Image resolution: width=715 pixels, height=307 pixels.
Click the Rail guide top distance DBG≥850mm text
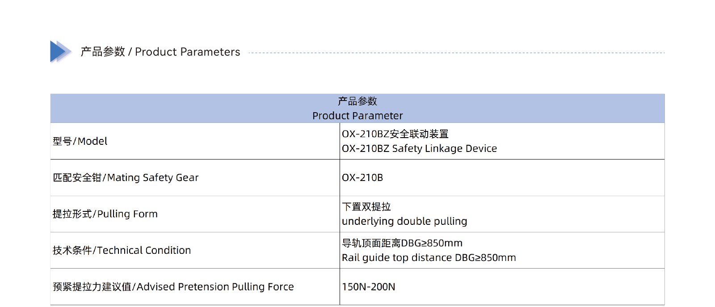(x=429, y=258)
